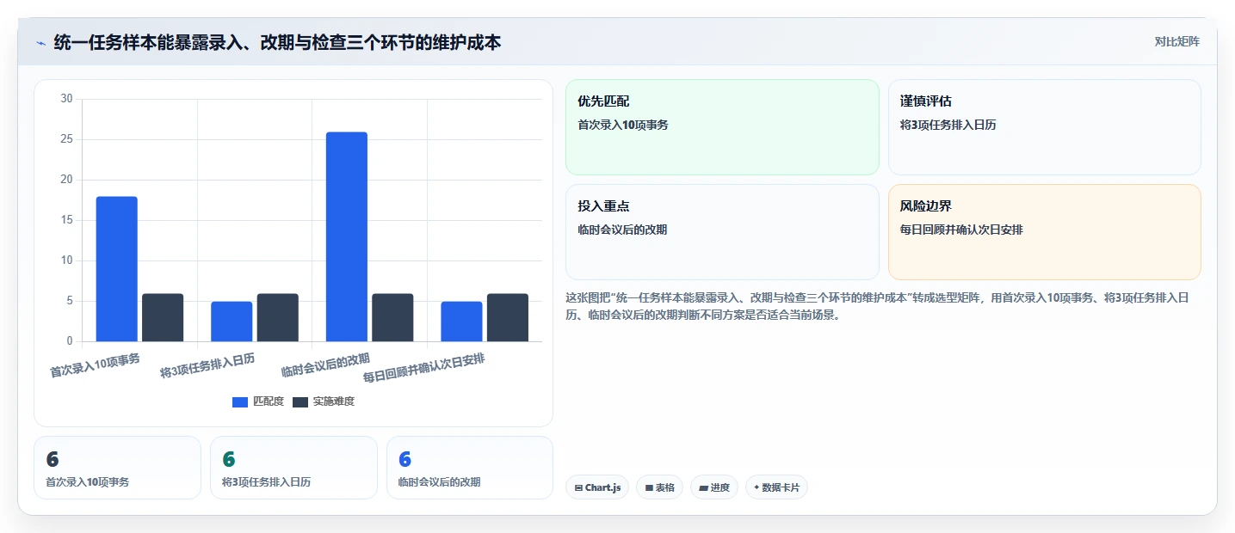Click the 进度 tag icon

coord(703,487)
